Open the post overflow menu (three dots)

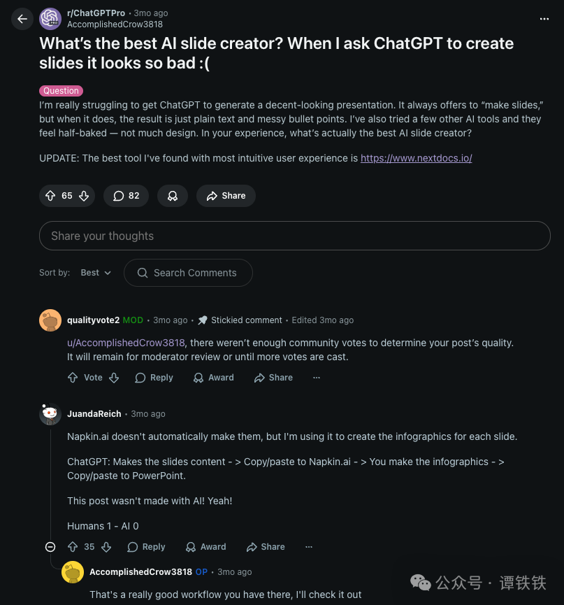coord(544,19)
